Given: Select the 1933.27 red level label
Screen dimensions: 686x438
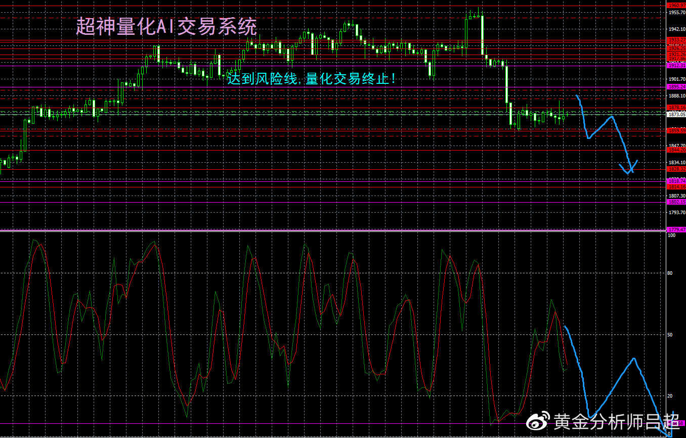Looking at the screenshot, I should click(676, 39).
